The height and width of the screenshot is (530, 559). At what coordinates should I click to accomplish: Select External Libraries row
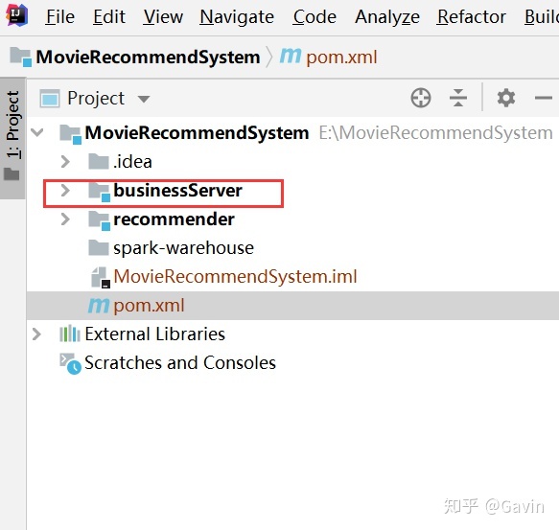pos(292,334)
